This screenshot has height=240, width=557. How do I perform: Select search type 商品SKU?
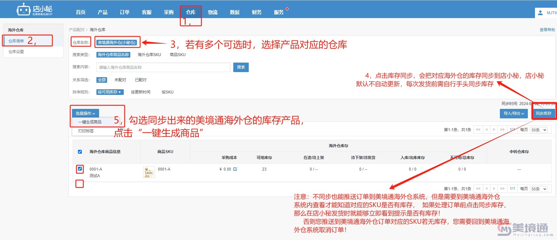pyautogui.click(x=178, y=55)
